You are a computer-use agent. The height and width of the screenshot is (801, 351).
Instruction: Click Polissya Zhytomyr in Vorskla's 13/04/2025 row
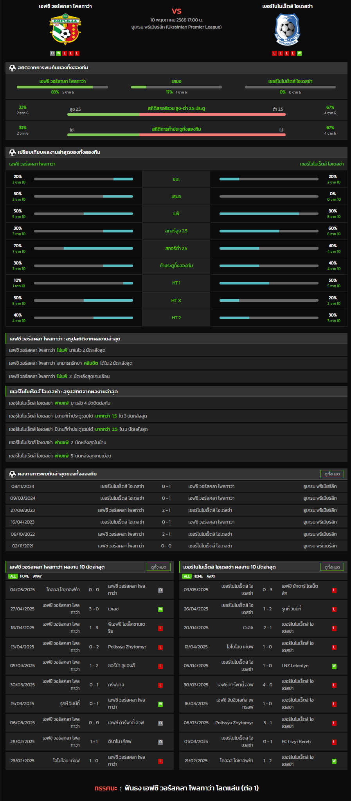click(127, 647)
